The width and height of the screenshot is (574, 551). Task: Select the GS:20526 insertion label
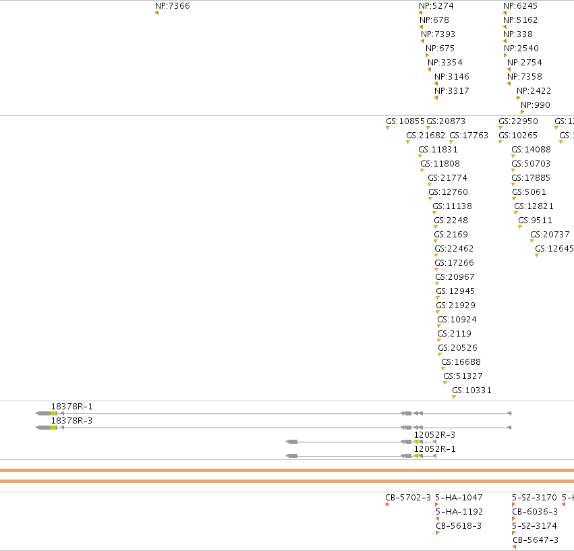tap(457, 348)
